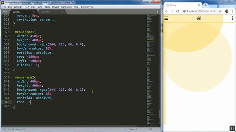236x132 pixels.
Task: Click the .menushape1 selector text
Action: click(x=24, y=32)
